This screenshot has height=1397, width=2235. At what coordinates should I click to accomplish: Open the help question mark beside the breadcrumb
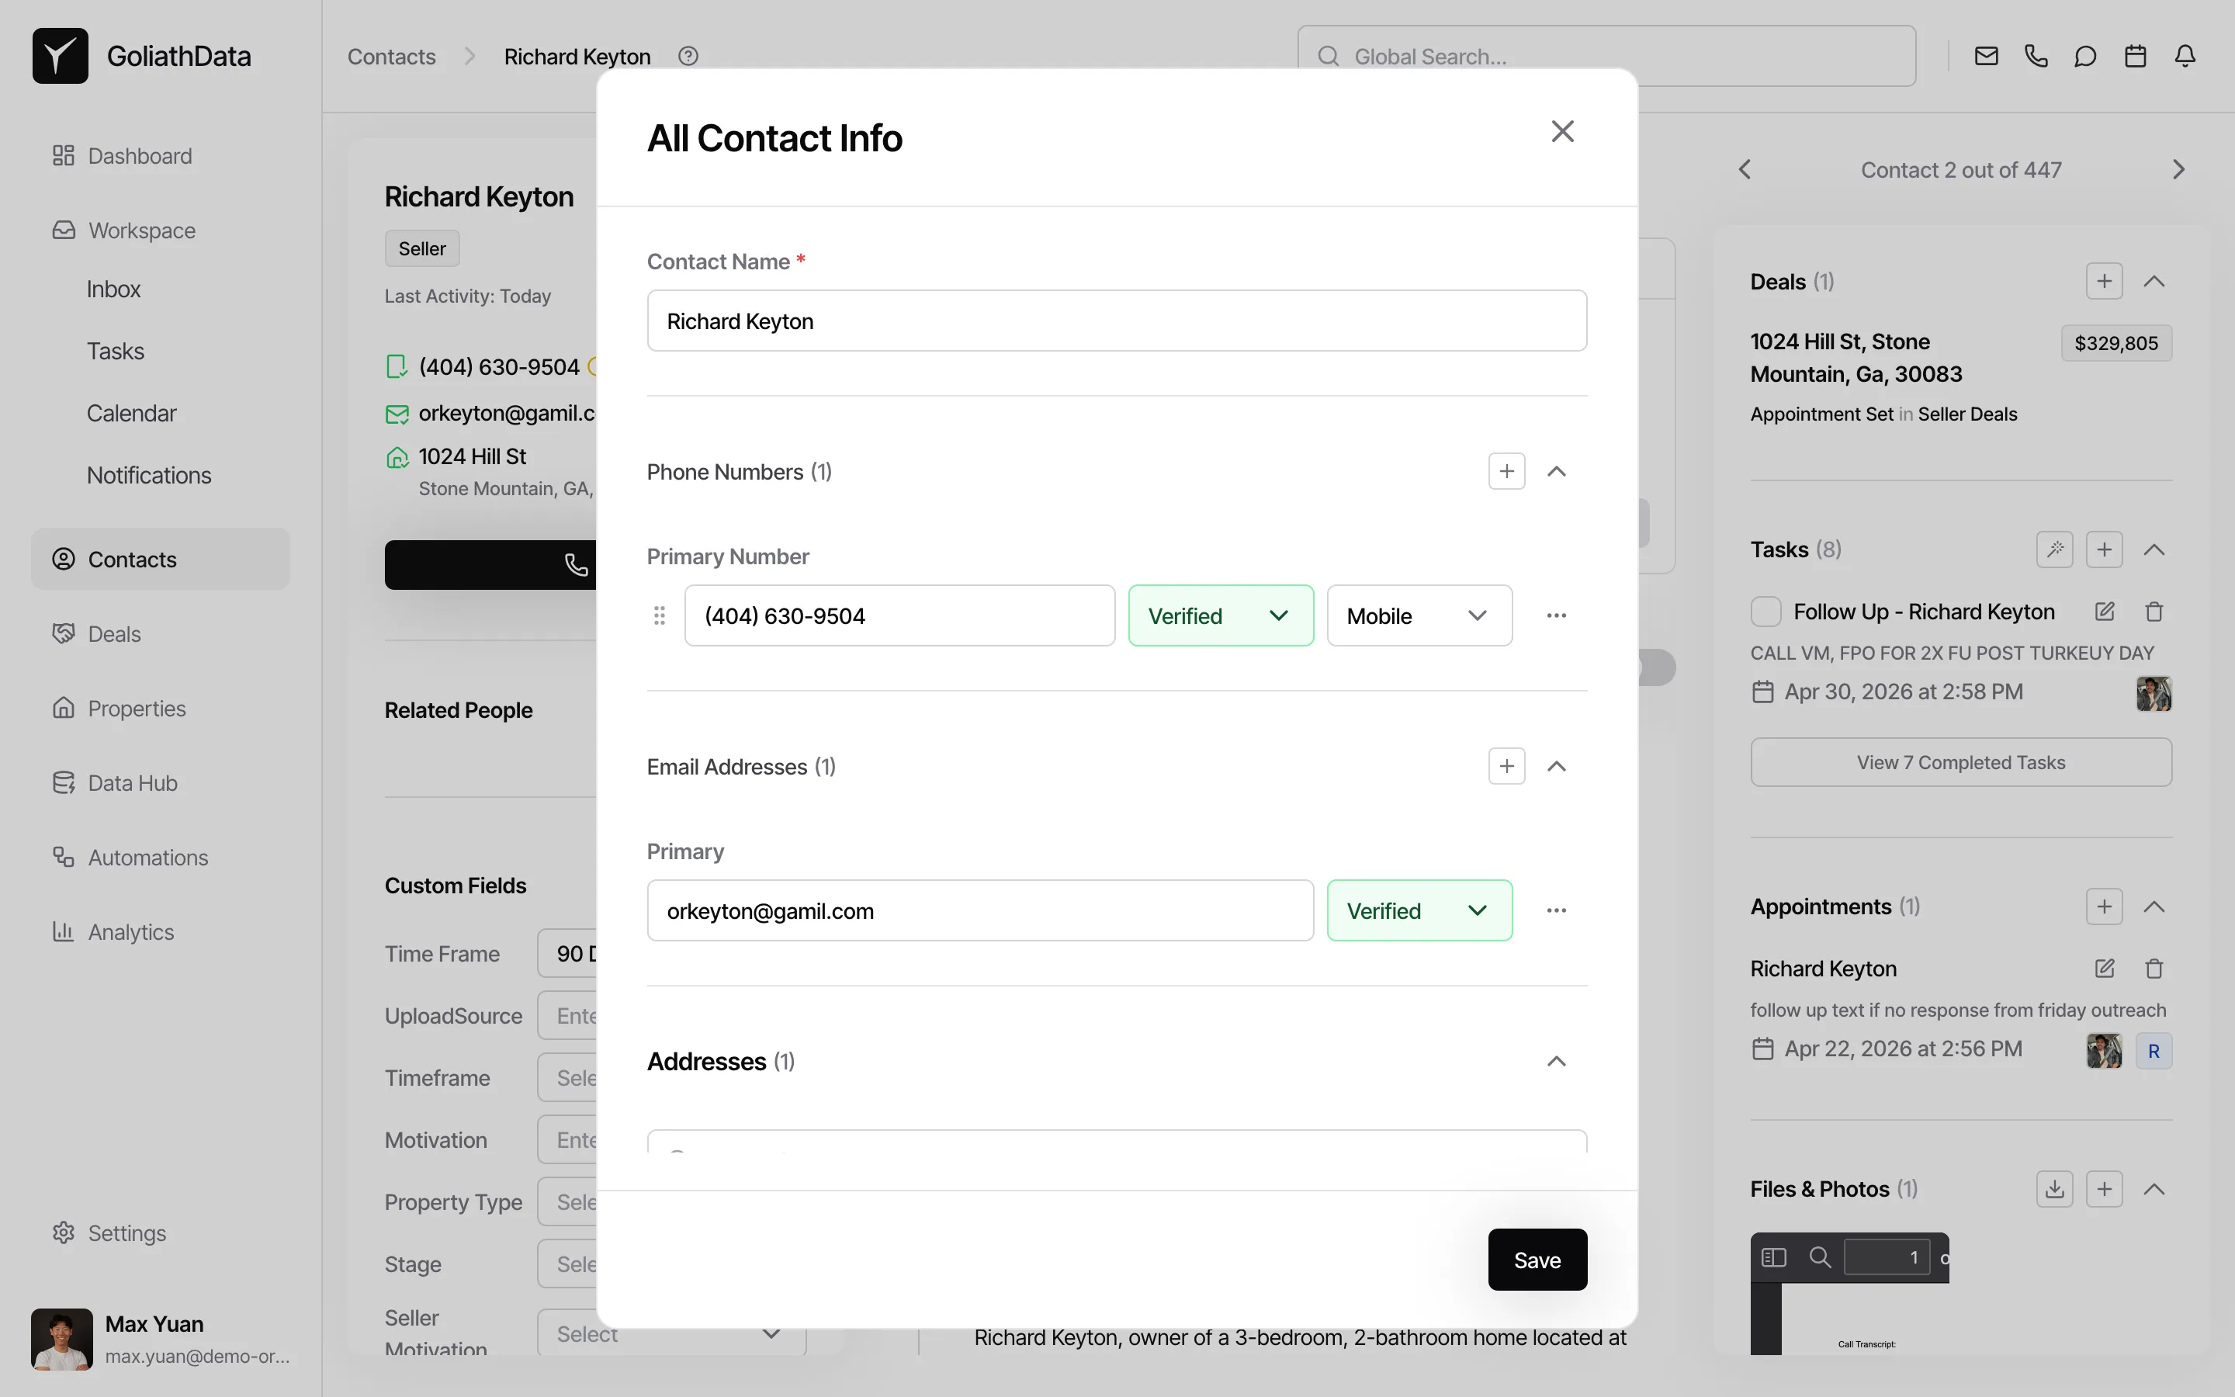tap(688, 55)
